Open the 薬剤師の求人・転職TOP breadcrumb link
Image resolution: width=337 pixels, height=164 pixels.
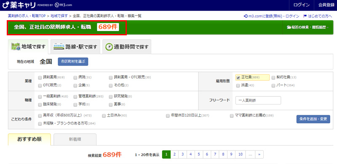point(27,16)
